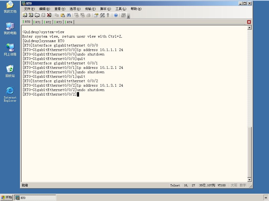Switch to the RT2 session tab

point(48,22)
